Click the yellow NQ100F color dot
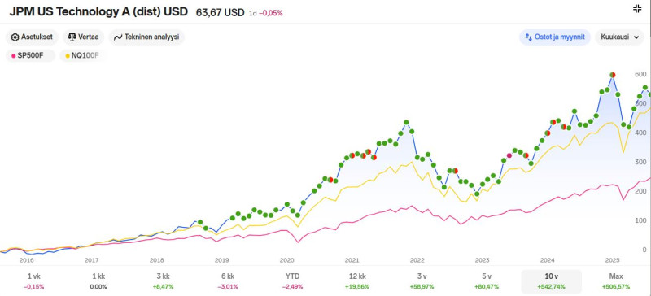Image resolution: width=651 pixels, height=296 pixels. [x=68, y=55]
